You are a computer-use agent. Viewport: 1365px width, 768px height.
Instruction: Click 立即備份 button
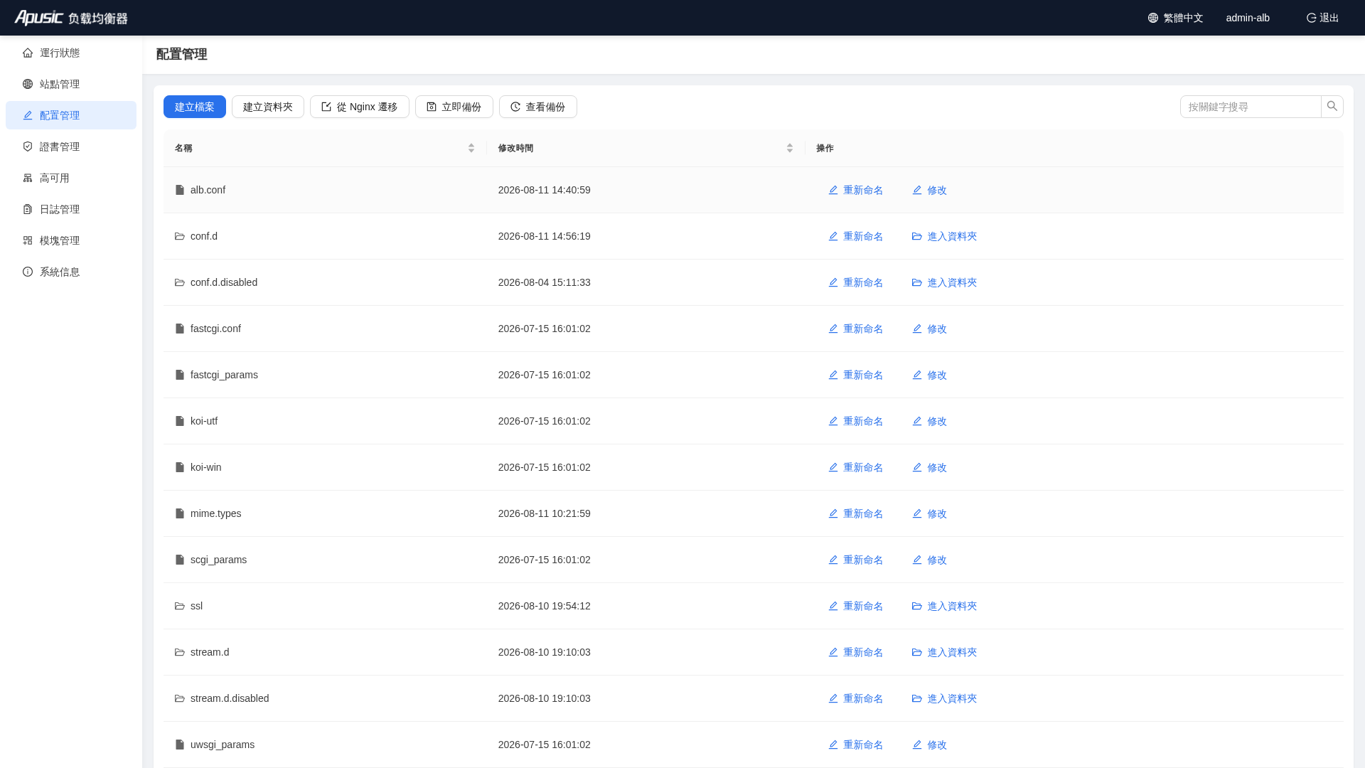[454, 107]
